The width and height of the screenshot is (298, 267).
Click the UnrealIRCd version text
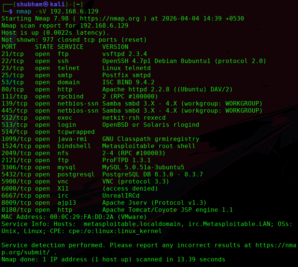121,196
